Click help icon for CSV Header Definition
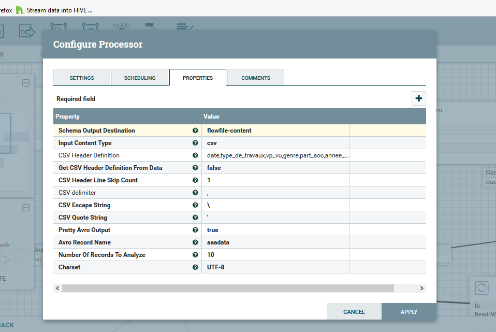 (195, 155)
